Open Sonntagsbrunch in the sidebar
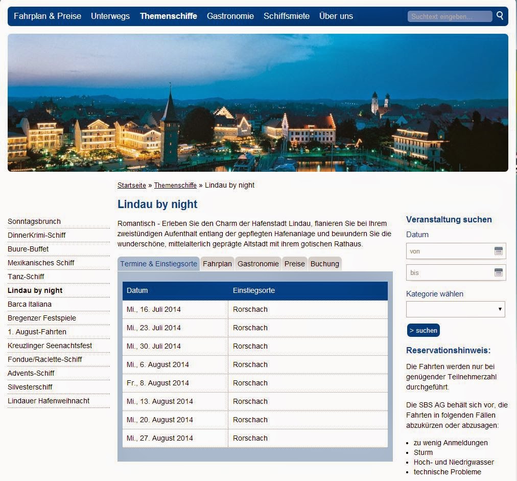The height and width of the screenshot is (481, 517). 34,221
